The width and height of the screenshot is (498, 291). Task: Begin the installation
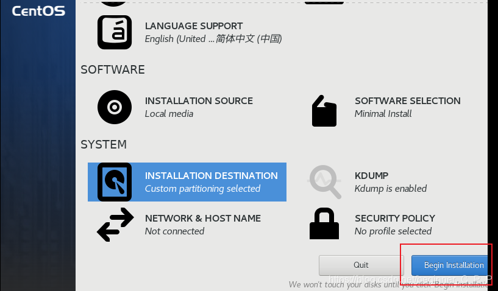[449, 265]
